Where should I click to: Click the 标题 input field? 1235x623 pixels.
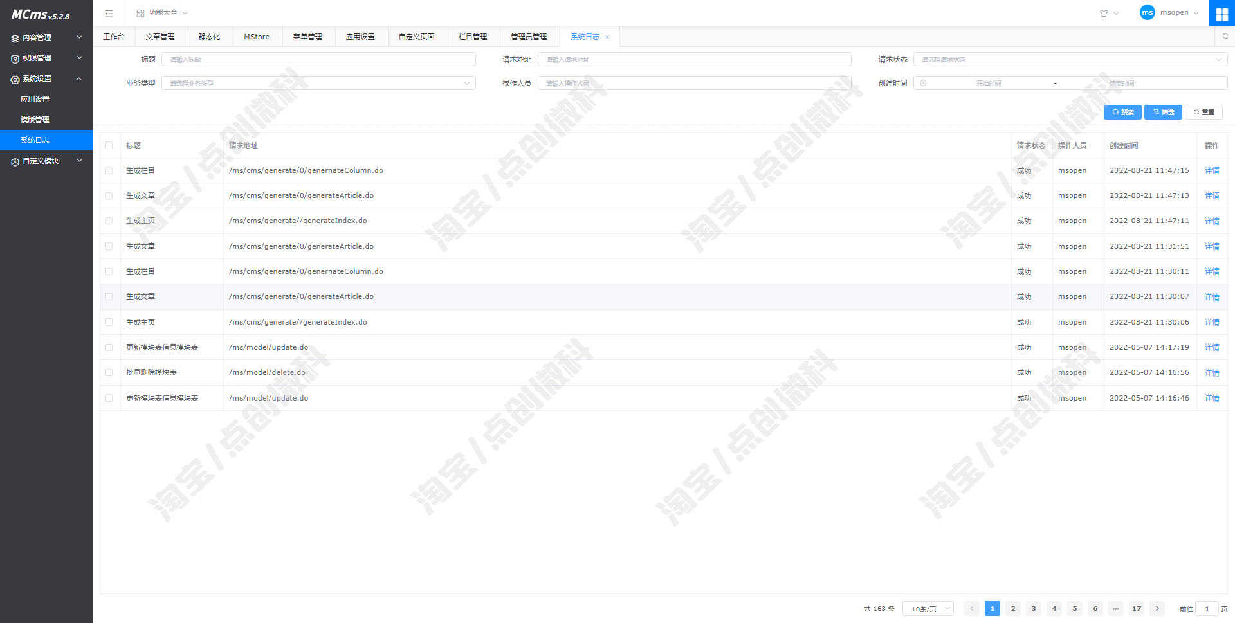[318, 59]
